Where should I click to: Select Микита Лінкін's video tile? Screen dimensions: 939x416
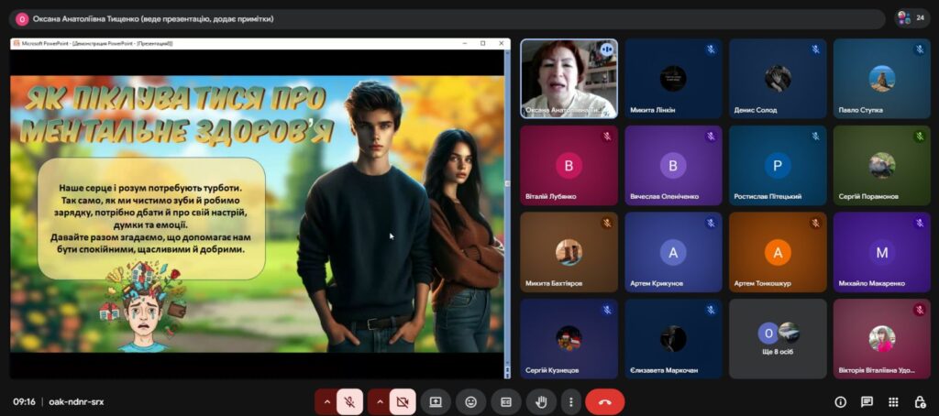tap(674, 79)
